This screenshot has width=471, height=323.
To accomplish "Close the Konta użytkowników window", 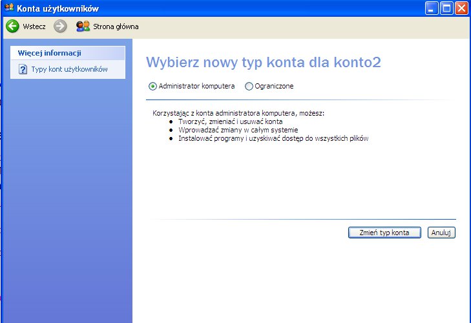I will 461,8.
